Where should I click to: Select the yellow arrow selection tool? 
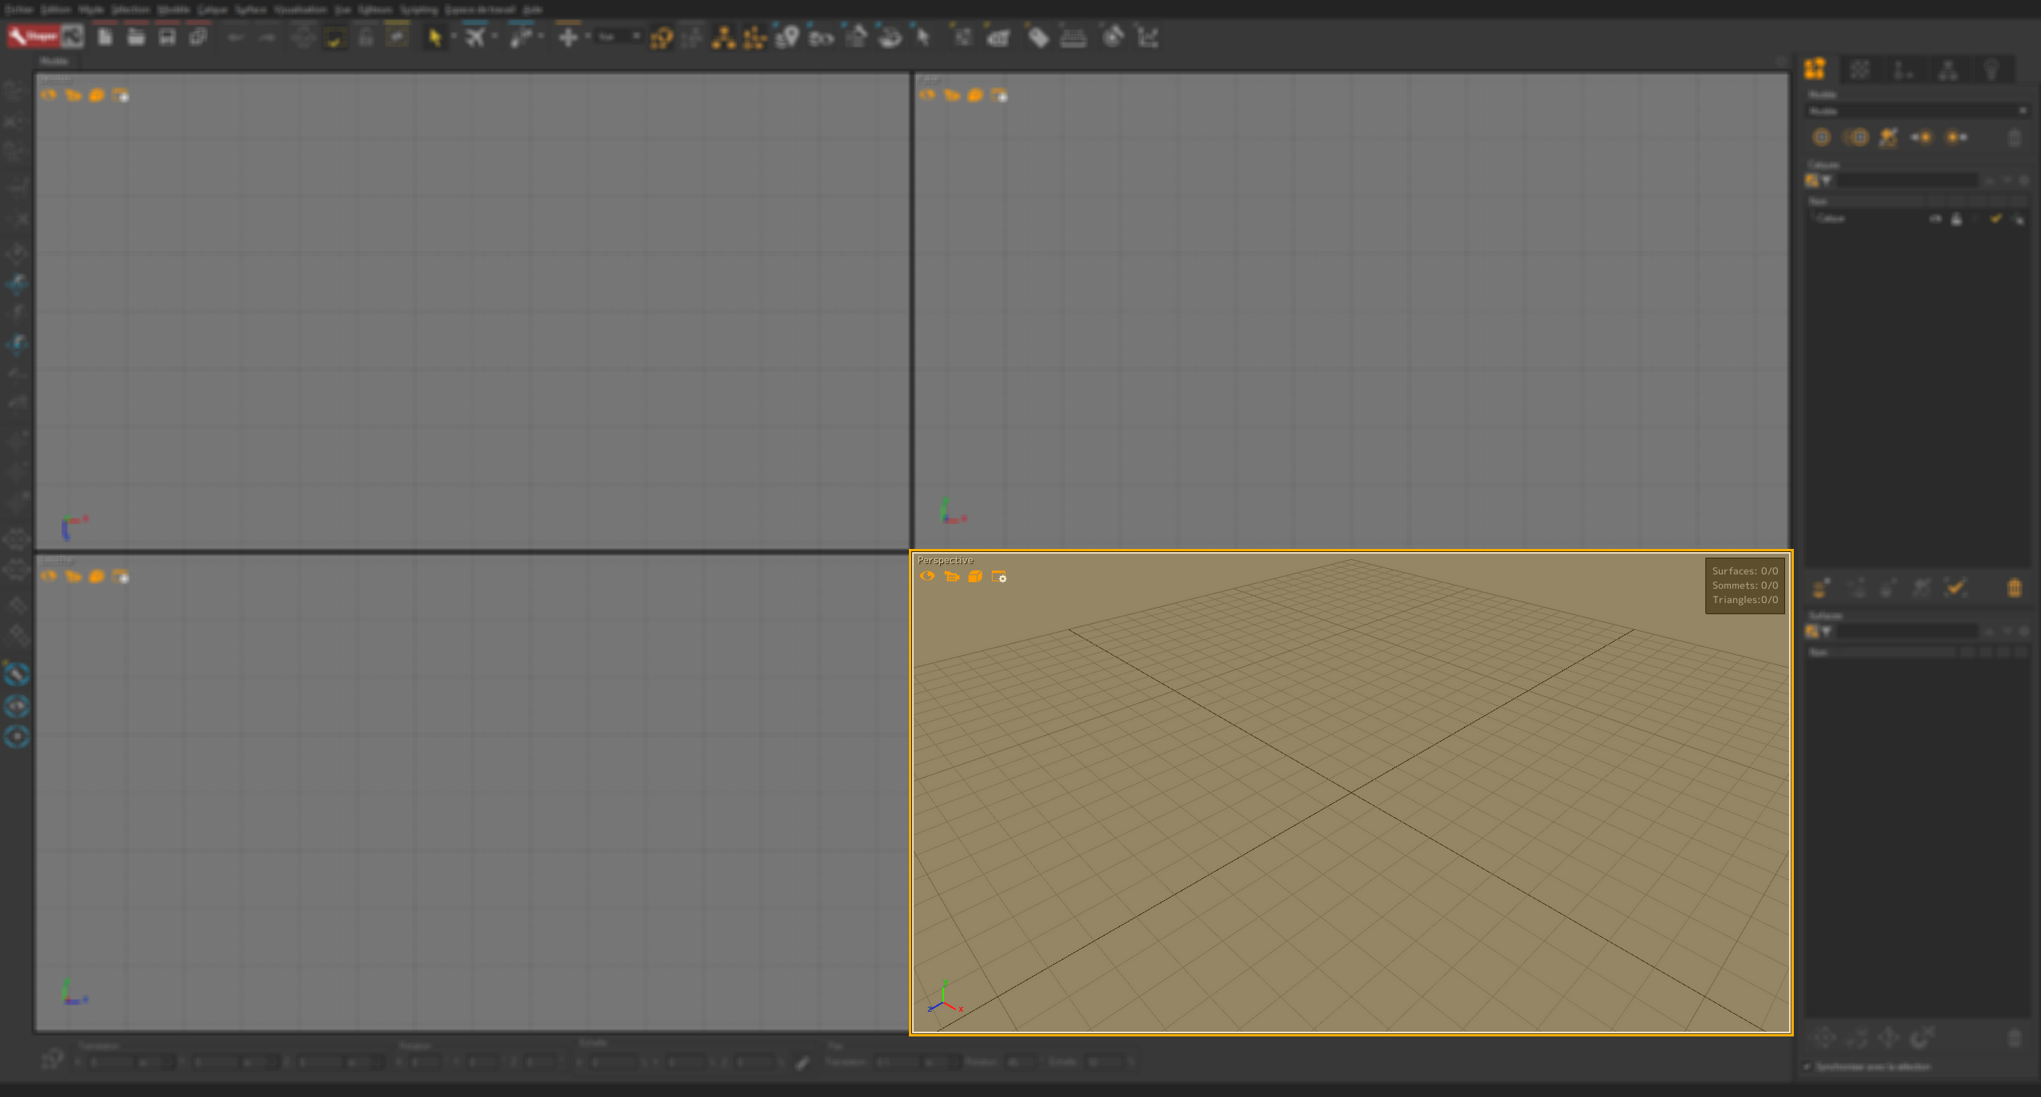pyautogui.click(x=435, y=37)
